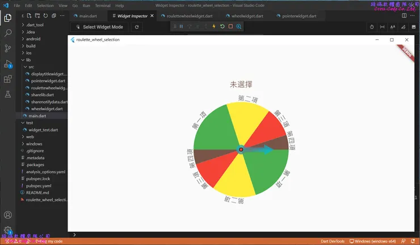Open the Accounts menu icon
420x245 pixels.
(x=8, y=215)
